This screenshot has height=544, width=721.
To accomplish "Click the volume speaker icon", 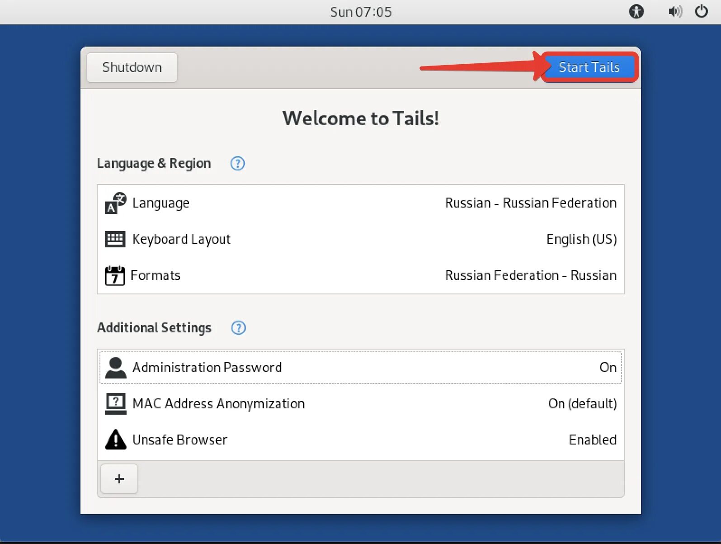I will [675, 11].
